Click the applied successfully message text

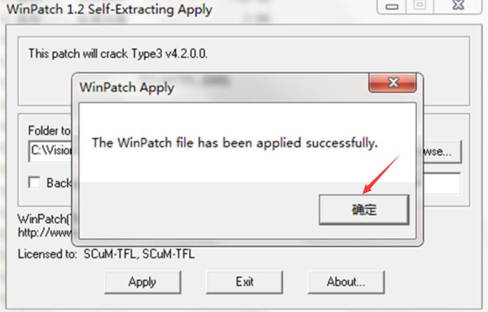[235, 143]
